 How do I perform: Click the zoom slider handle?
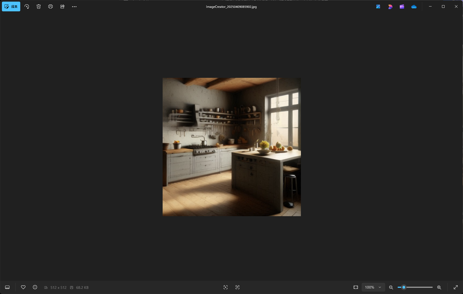pyautogui.click(x=404, y=287)
